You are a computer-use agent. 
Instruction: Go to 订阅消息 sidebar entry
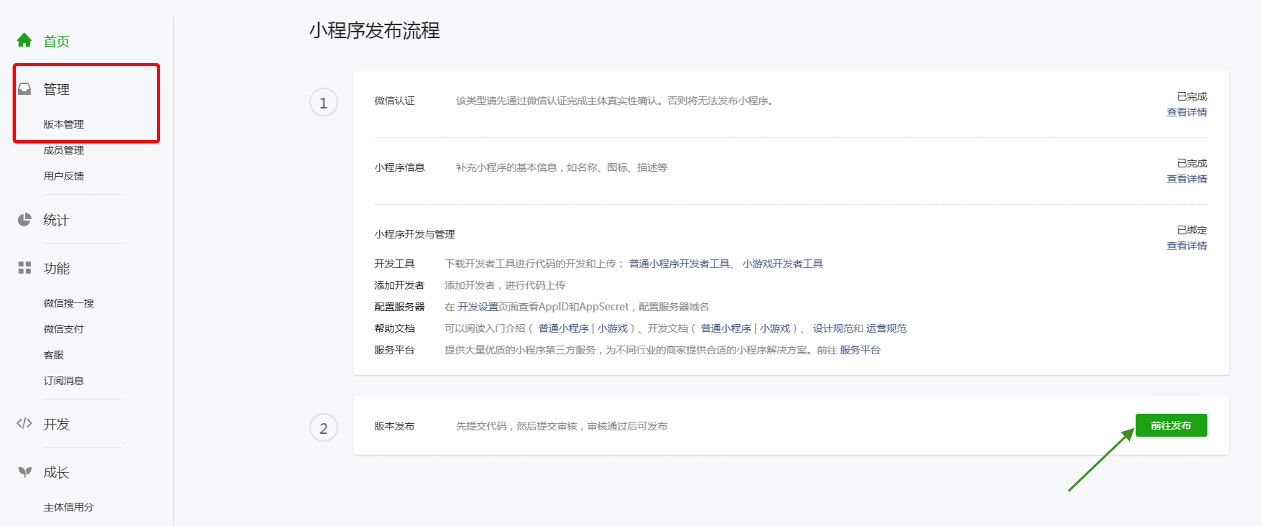point(64,381)
